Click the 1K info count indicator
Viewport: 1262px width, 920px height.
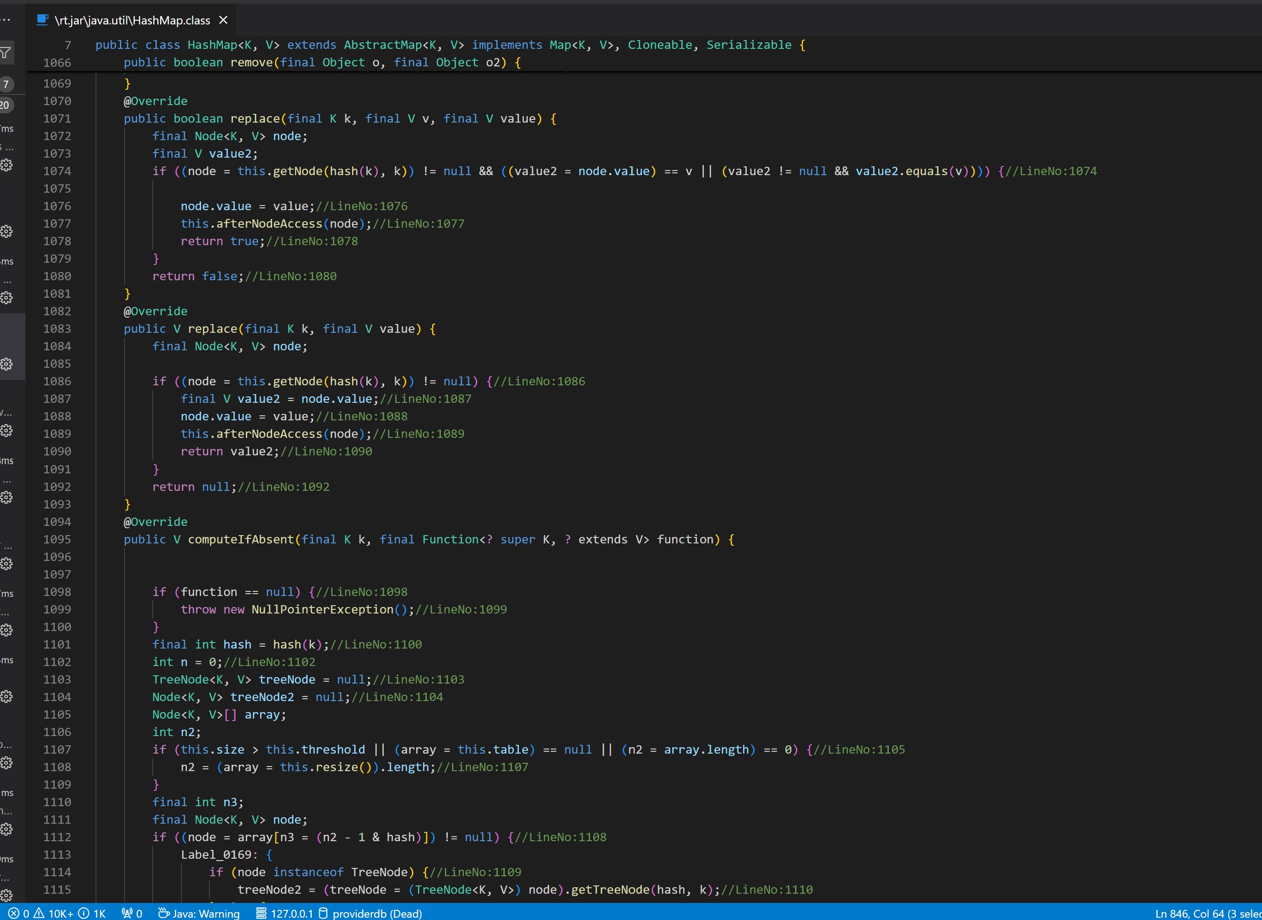(92, 914)
